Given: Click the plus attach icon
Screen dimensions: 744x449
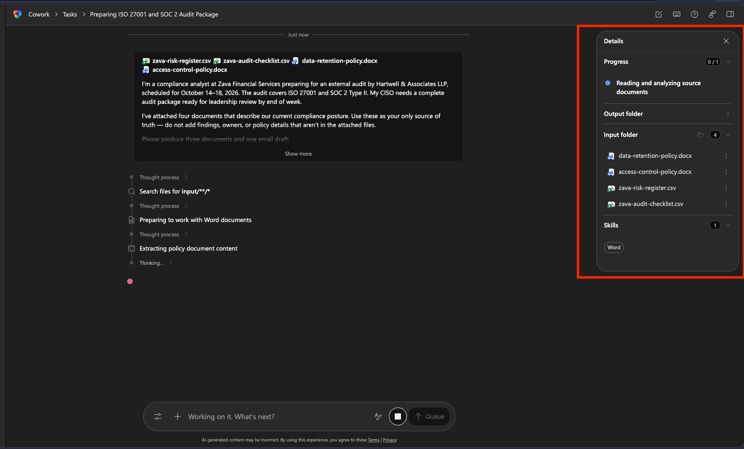Looking at the screenshot, I should pos(178,416).
